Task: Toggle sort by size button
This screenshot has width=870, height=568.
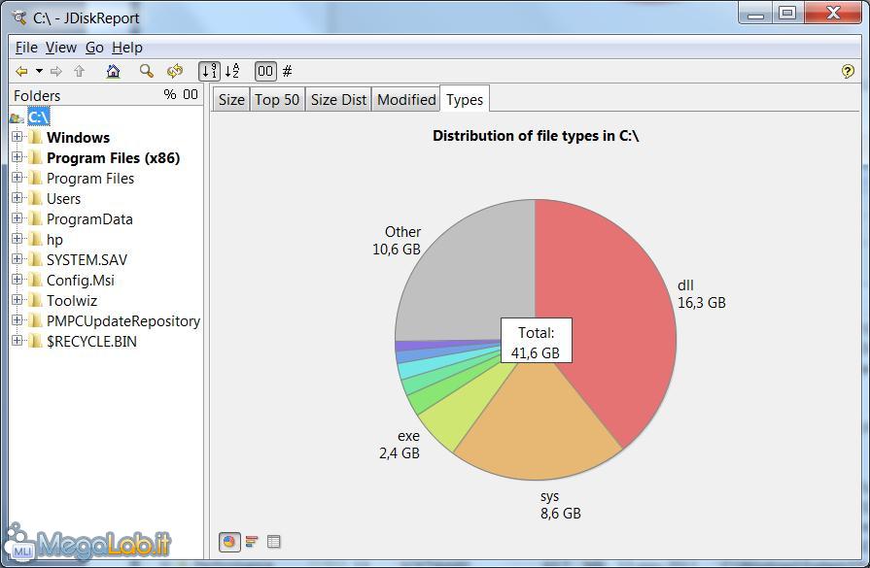Action: 209,71
